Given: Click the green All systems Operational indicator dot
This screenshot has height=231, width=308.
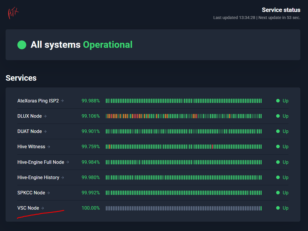Looking at the screenshot, I should point(22,45).
